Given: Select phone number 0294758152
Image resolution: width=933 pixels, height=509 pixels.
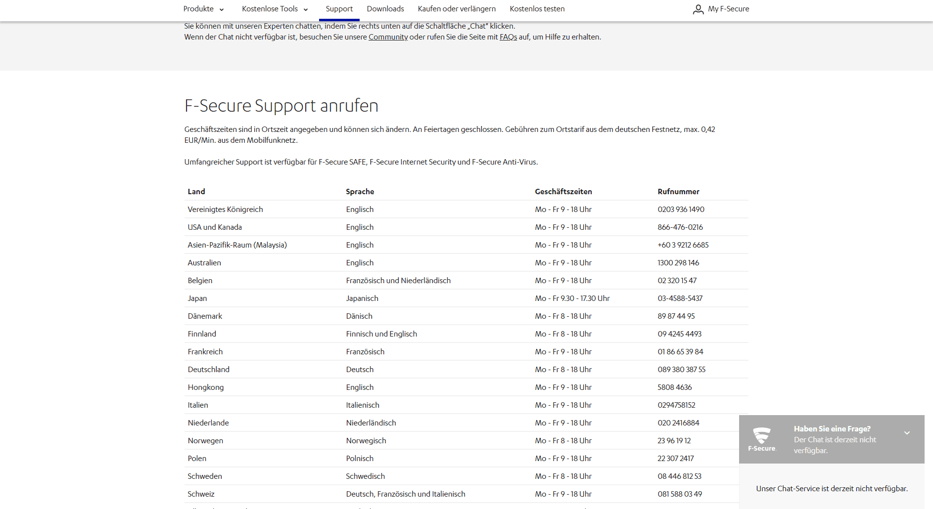Looking at the screenshot, I should click(677, 405).
